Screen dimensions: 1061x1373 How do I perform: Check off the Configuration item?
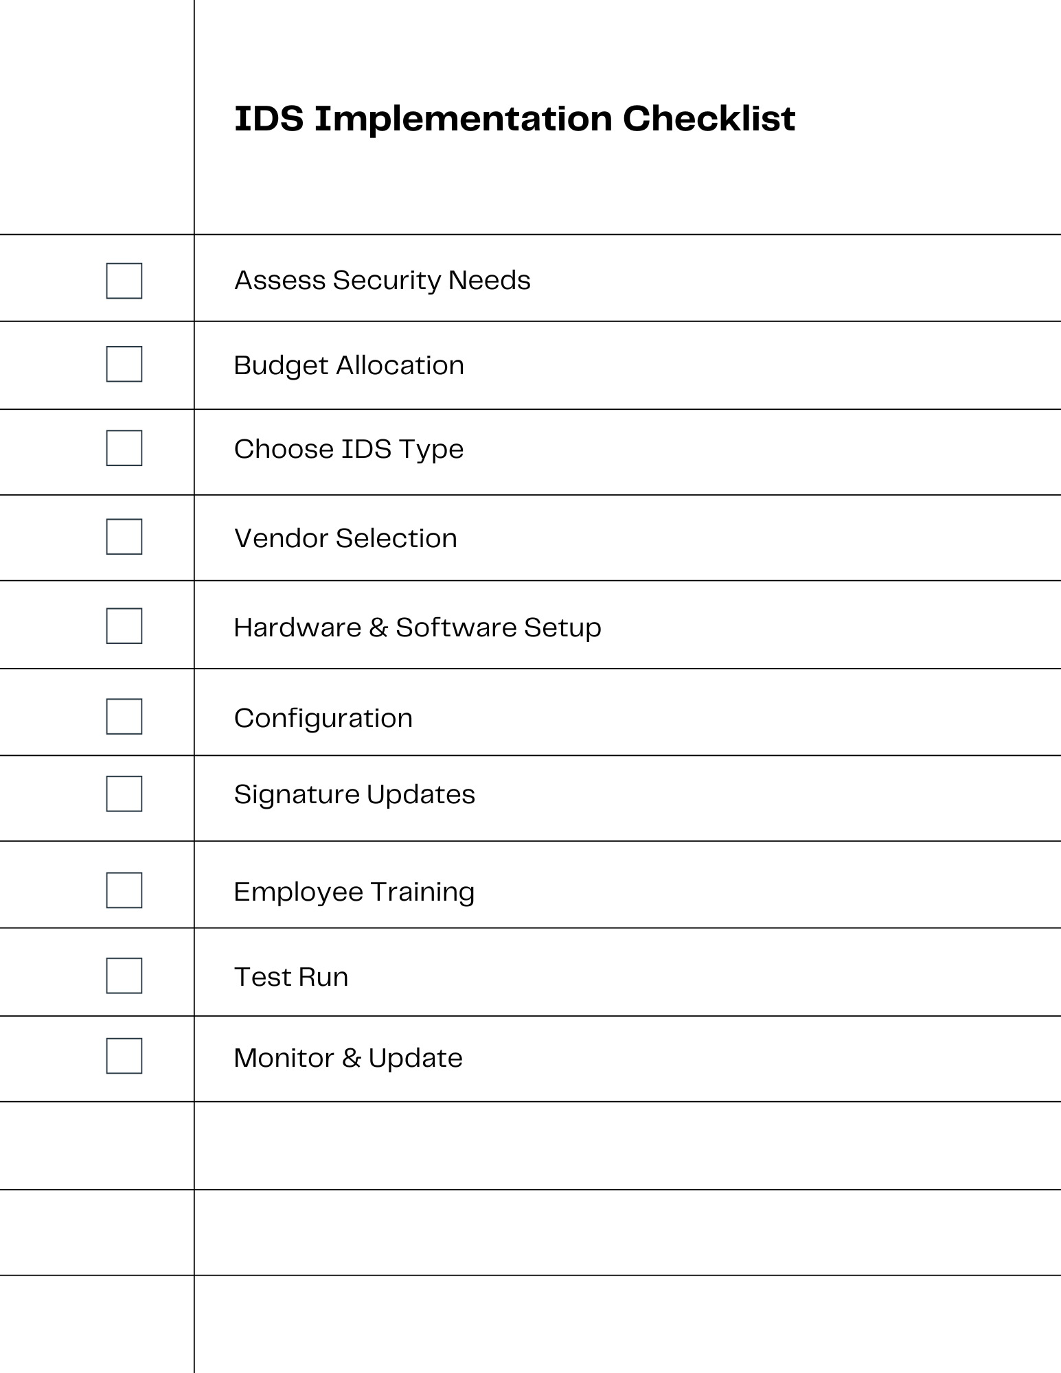pyautogui.click(x=124, y=717)
